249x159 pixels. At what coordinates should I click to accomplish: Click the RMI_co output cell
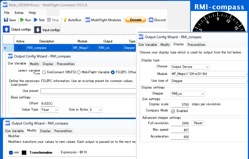pos(110,48)
